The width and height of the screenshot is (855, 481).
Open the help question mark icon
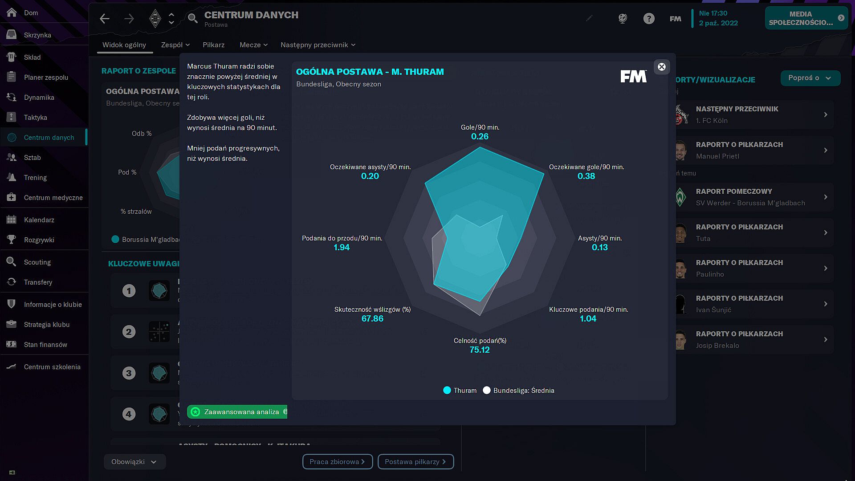pos(649,19)
